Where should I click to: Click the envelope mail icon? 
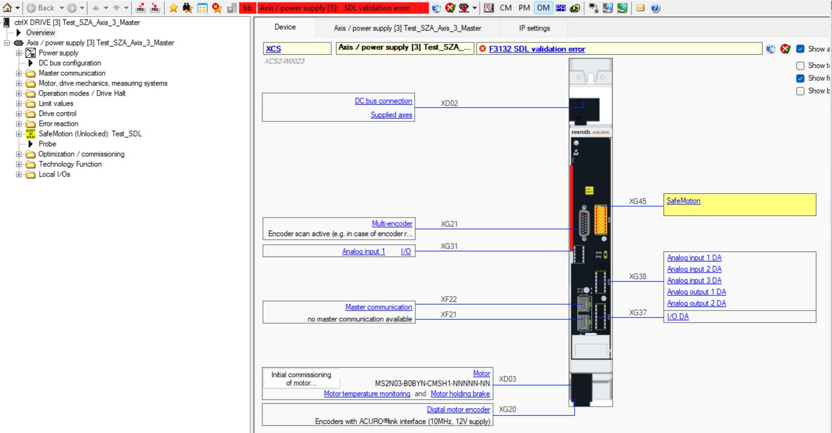[640, 8]
